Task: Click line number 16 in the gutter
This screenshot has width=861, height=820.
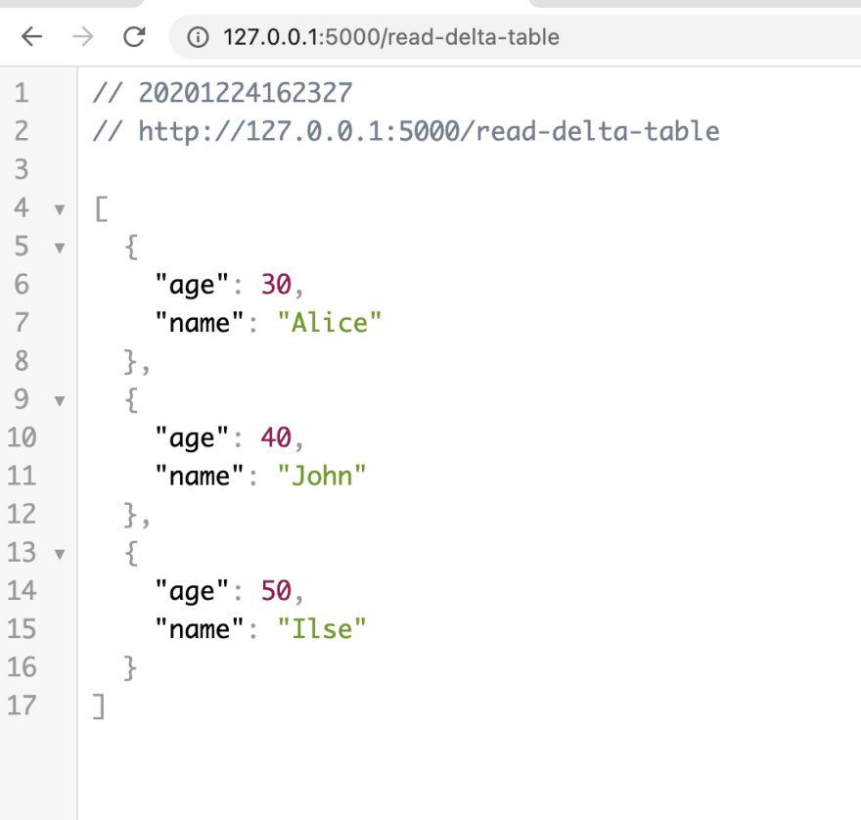Action: point(22,667)
